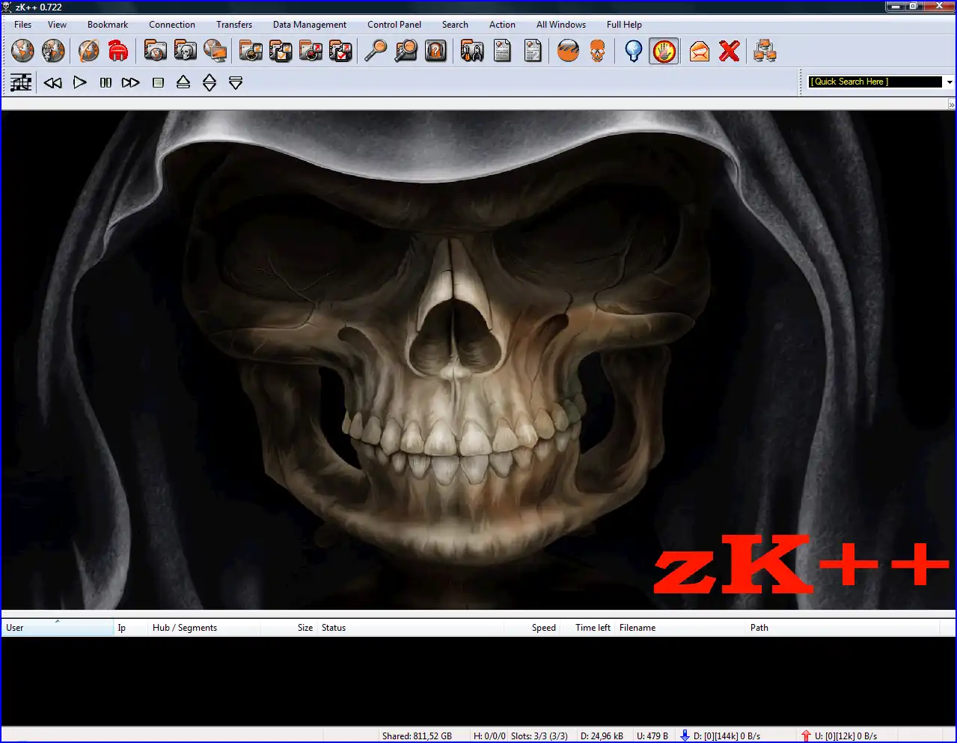Click the second document page icon
The width and height of the screenshot is (957, 743).
click(x=533, y=51)
